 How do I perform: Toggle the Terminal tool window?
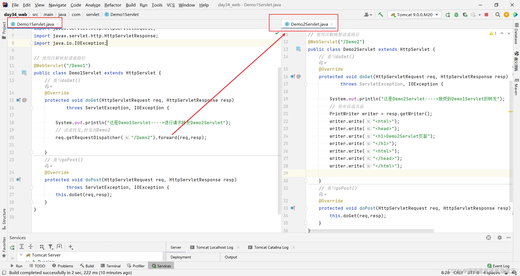pos(110,266)
